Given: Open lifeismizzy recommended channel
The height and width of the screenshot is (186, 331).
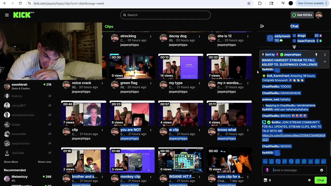Looking at the screenshot, I should click(x=27, y=178).
